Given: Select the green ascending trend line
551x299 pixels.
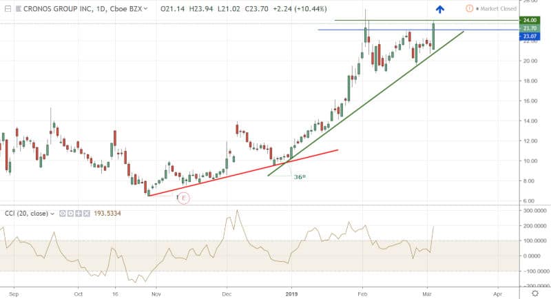Looking at the screenshot, I should tap(366, 103).
